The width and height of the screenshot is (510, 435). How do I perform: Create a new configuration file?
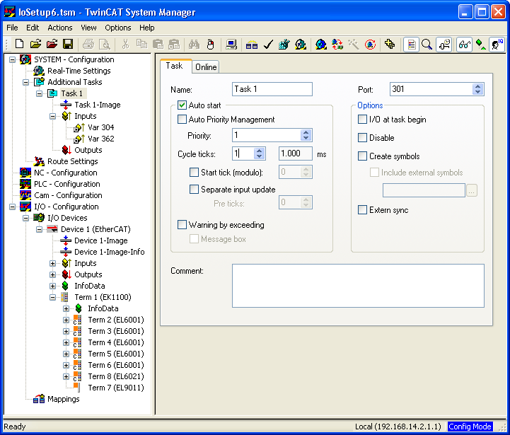click(x=20, y=44)
